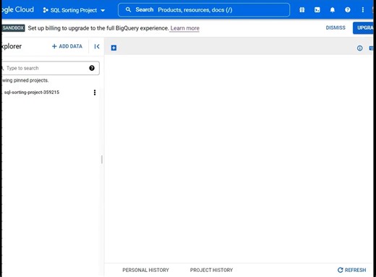Activate Cloud Shell terminal icon
Viewport: 376px width, 277px height.
[x=317, y=10]
